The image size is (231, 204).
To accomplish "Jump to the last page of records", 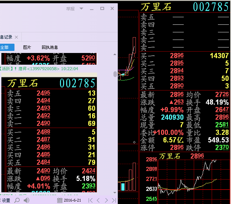I will click(114, 200).
